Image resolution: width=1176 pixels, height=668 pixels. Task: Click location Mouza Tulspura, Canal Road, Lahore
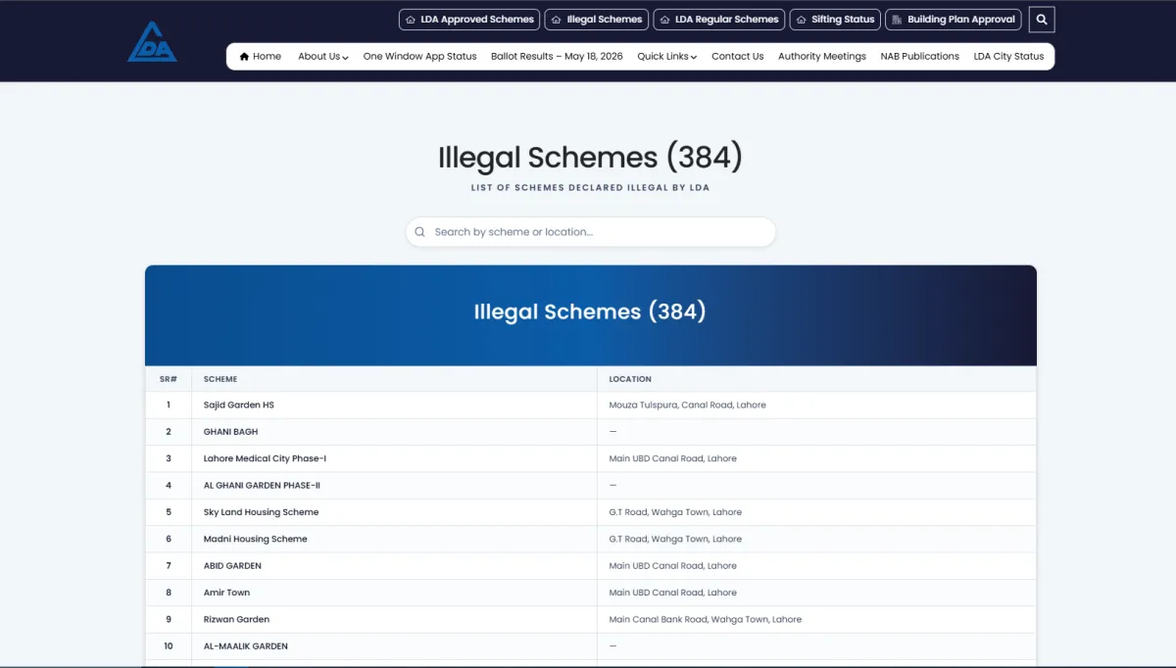pos(687,405)
